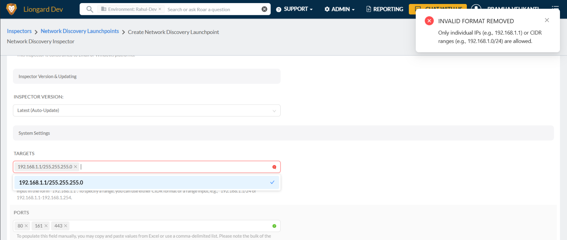Click the TARGETS field label
567x240 pixels.
point(24,153)
